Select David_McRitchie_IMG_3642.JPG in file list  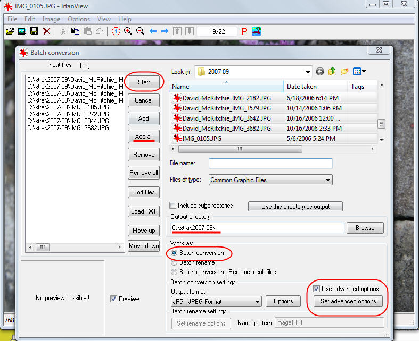click(x=227, y=118)
